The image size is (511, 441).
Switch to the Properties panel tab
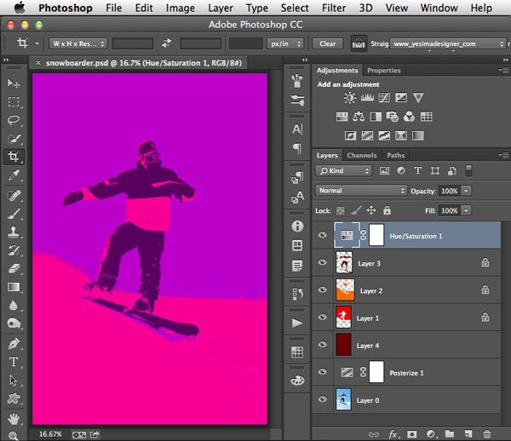[x=383, y=71]
